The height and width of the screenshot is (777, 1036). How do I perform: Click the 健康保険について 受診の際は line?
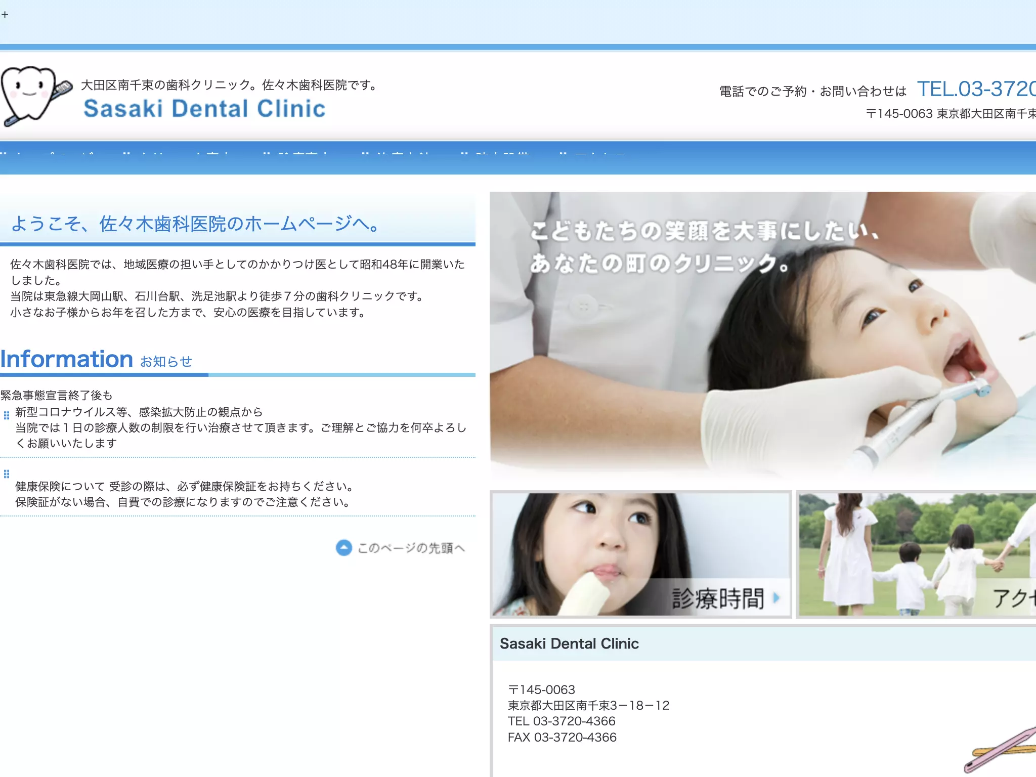coord(186,487)
